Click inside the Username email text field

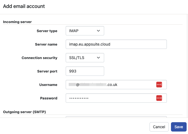tap(110, 85)
